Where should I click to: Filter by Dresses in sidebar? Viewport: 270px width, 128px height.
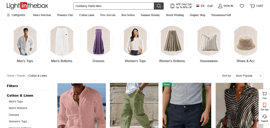(14, 115)
